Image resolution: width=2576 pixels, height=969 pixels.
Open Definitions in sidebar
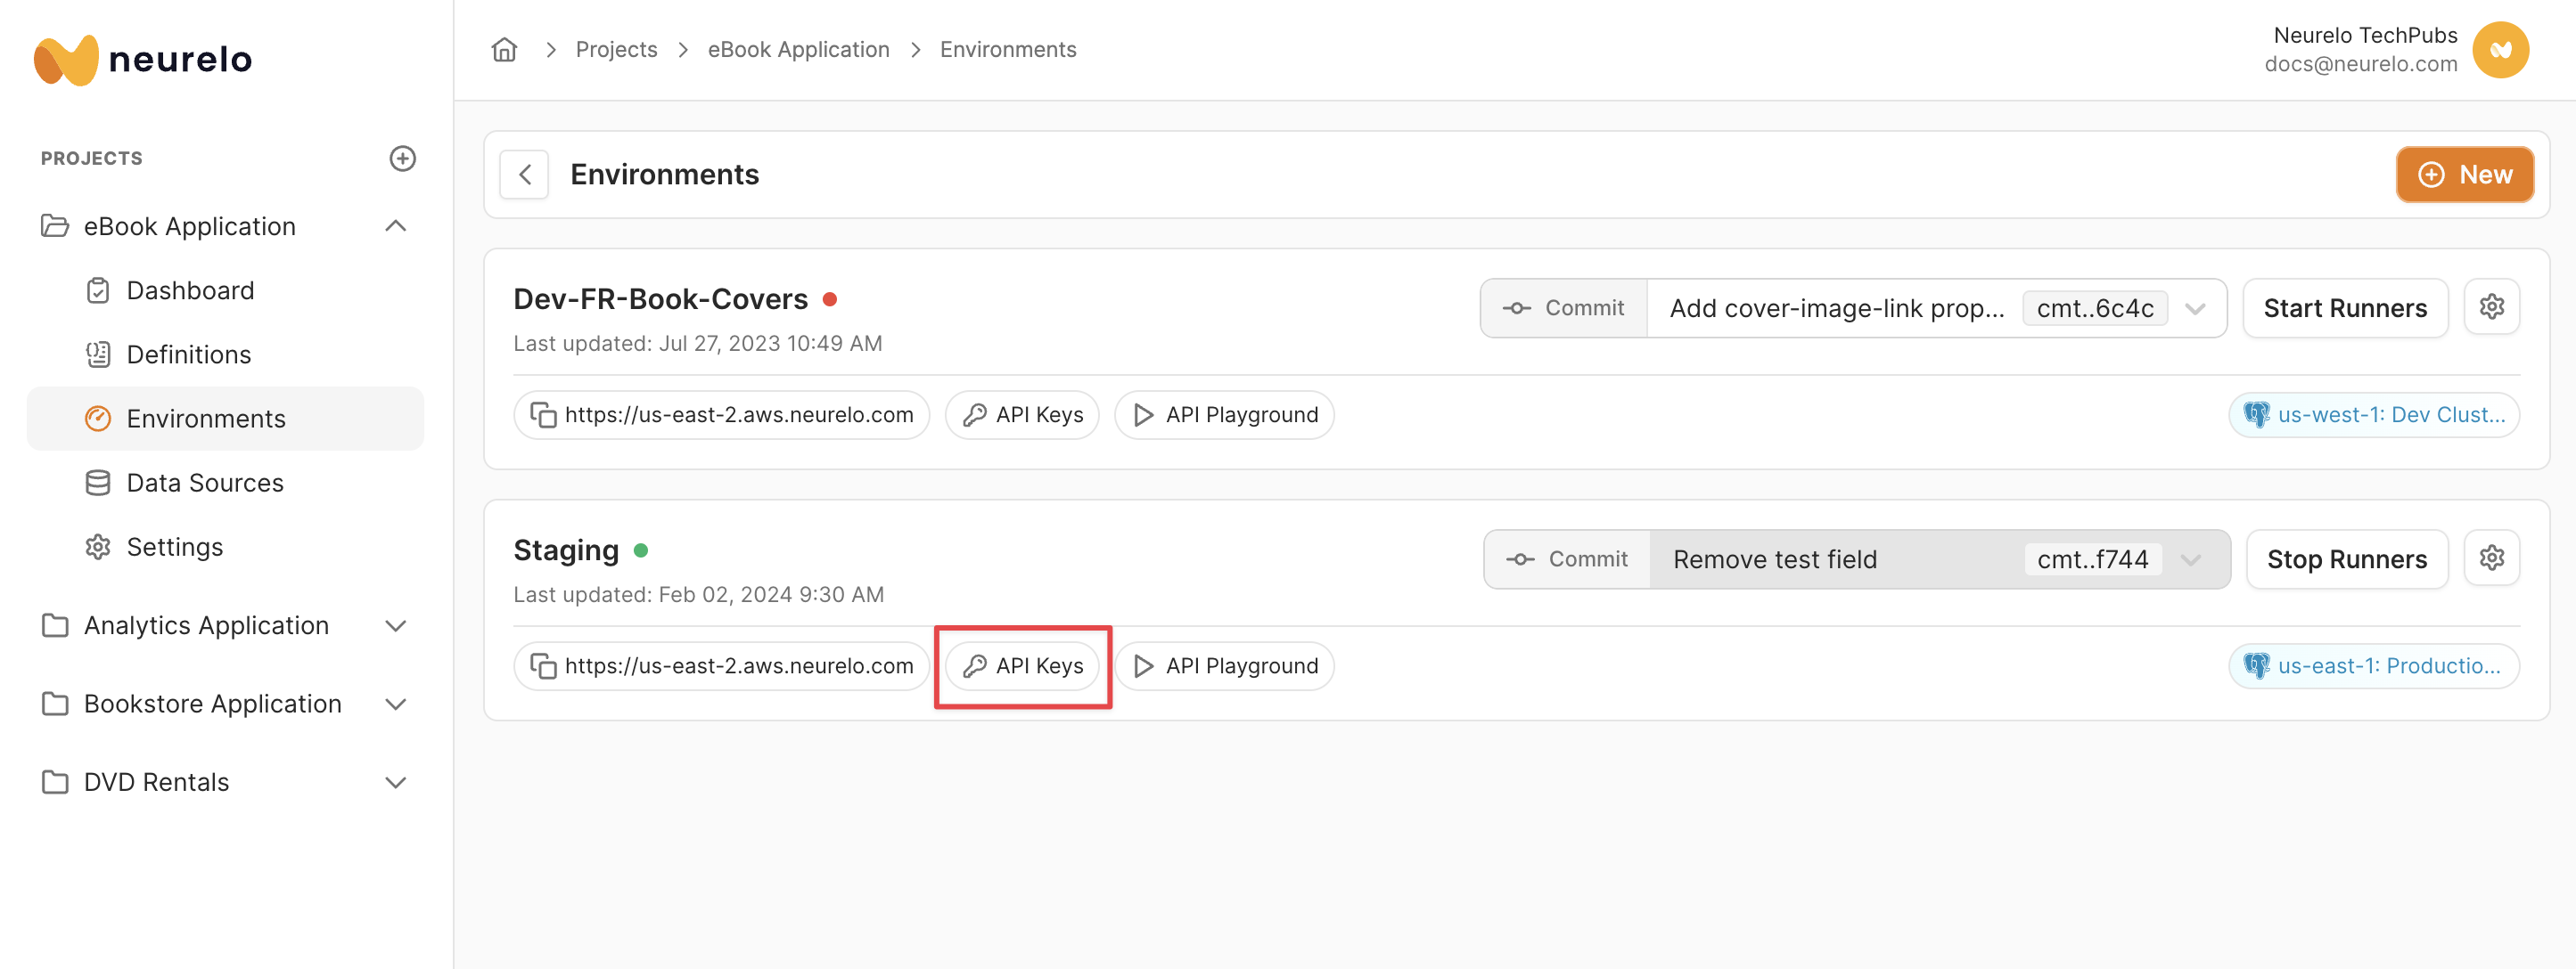[188, 354]
